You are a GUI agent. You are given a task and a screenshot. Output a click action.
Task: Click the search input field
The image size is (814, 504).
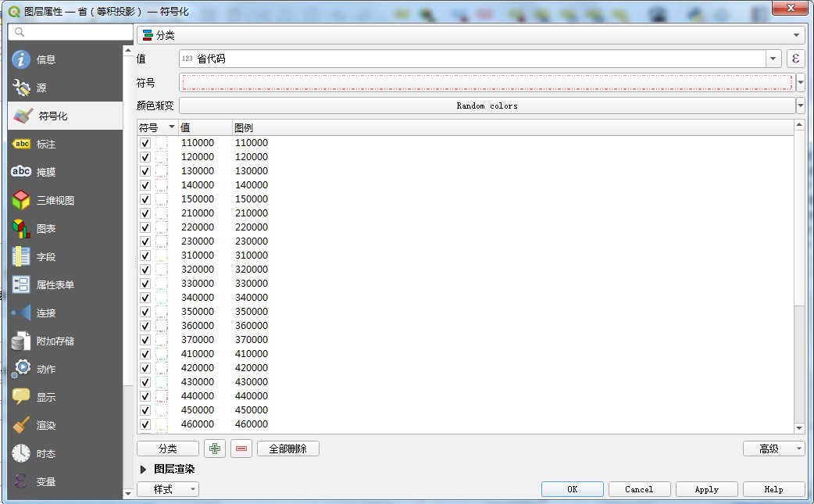pos(70,32)
